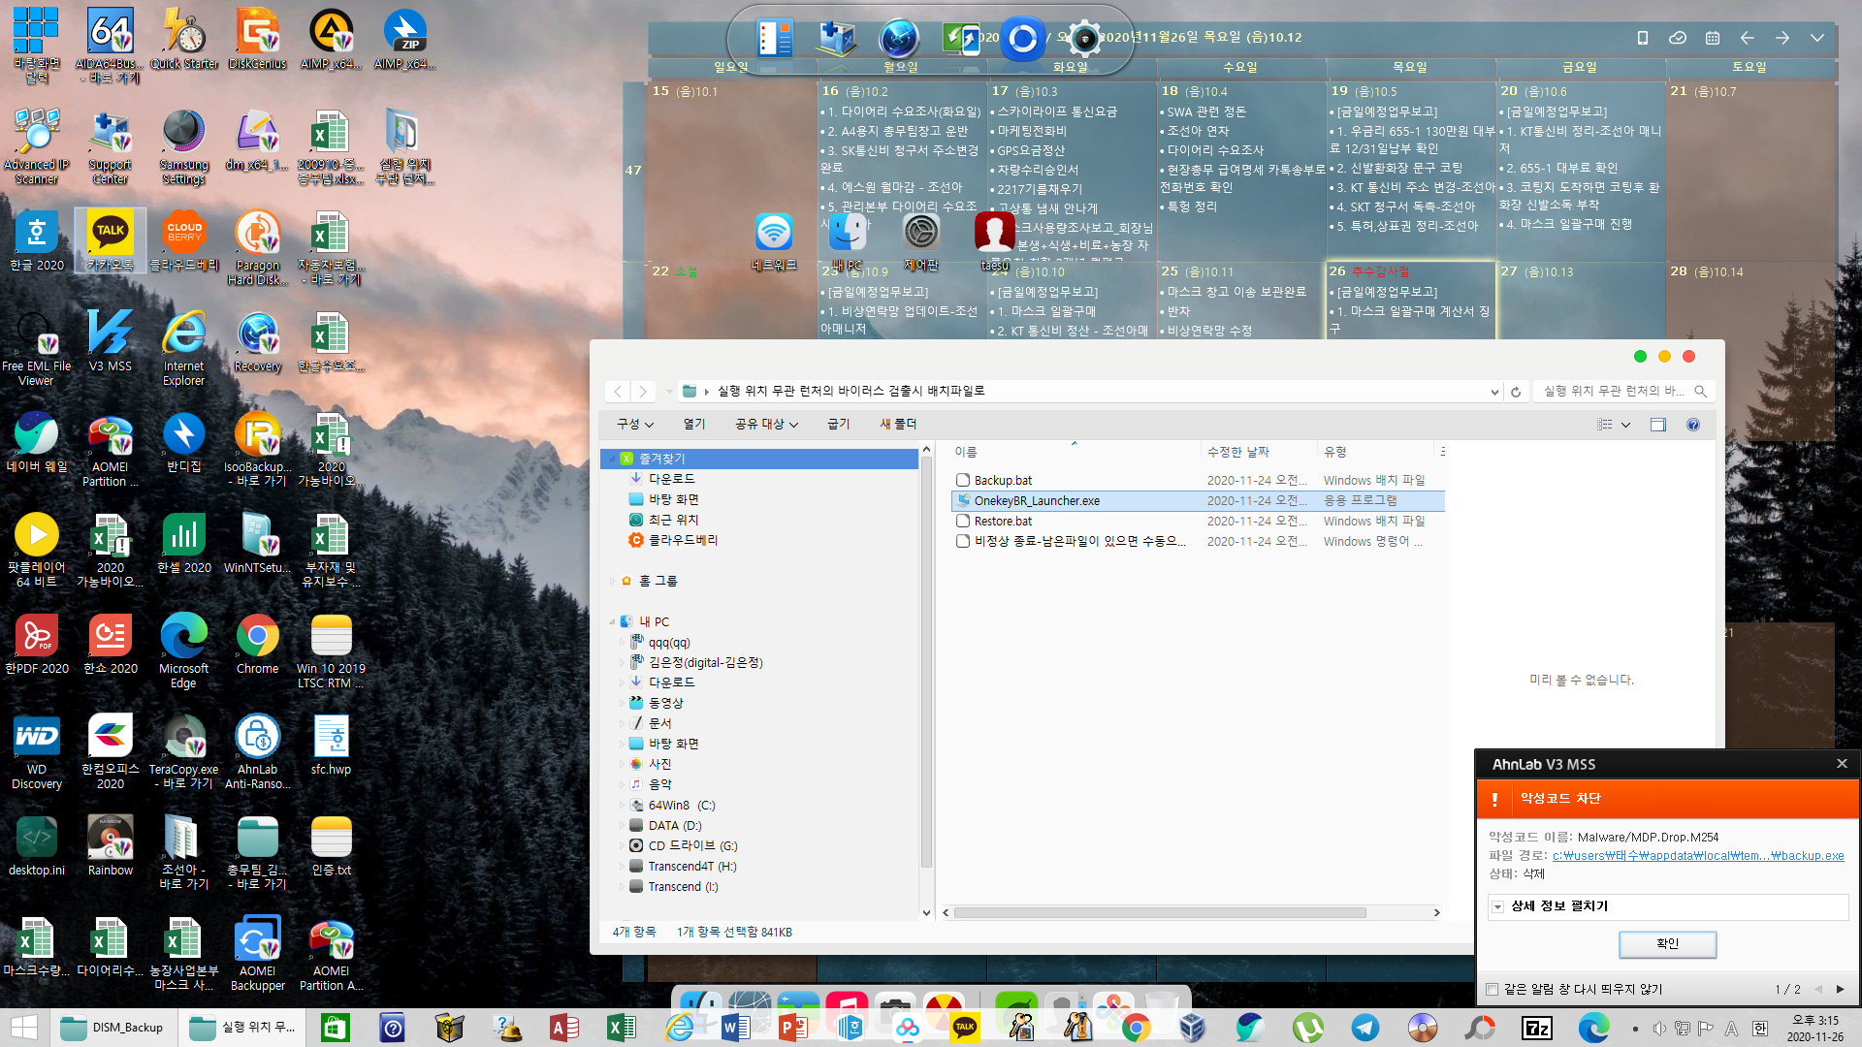Open Microsoft Store from the taskbar
Viewport: 1862px width, 1047px height.
335,1028
